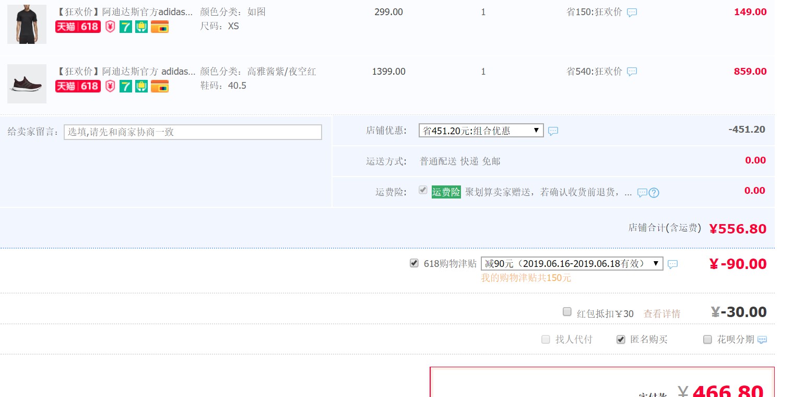Focus the 给卖家留言 message input field
The width and height of the screenshot is (793, 397).
tap(193, 132)
